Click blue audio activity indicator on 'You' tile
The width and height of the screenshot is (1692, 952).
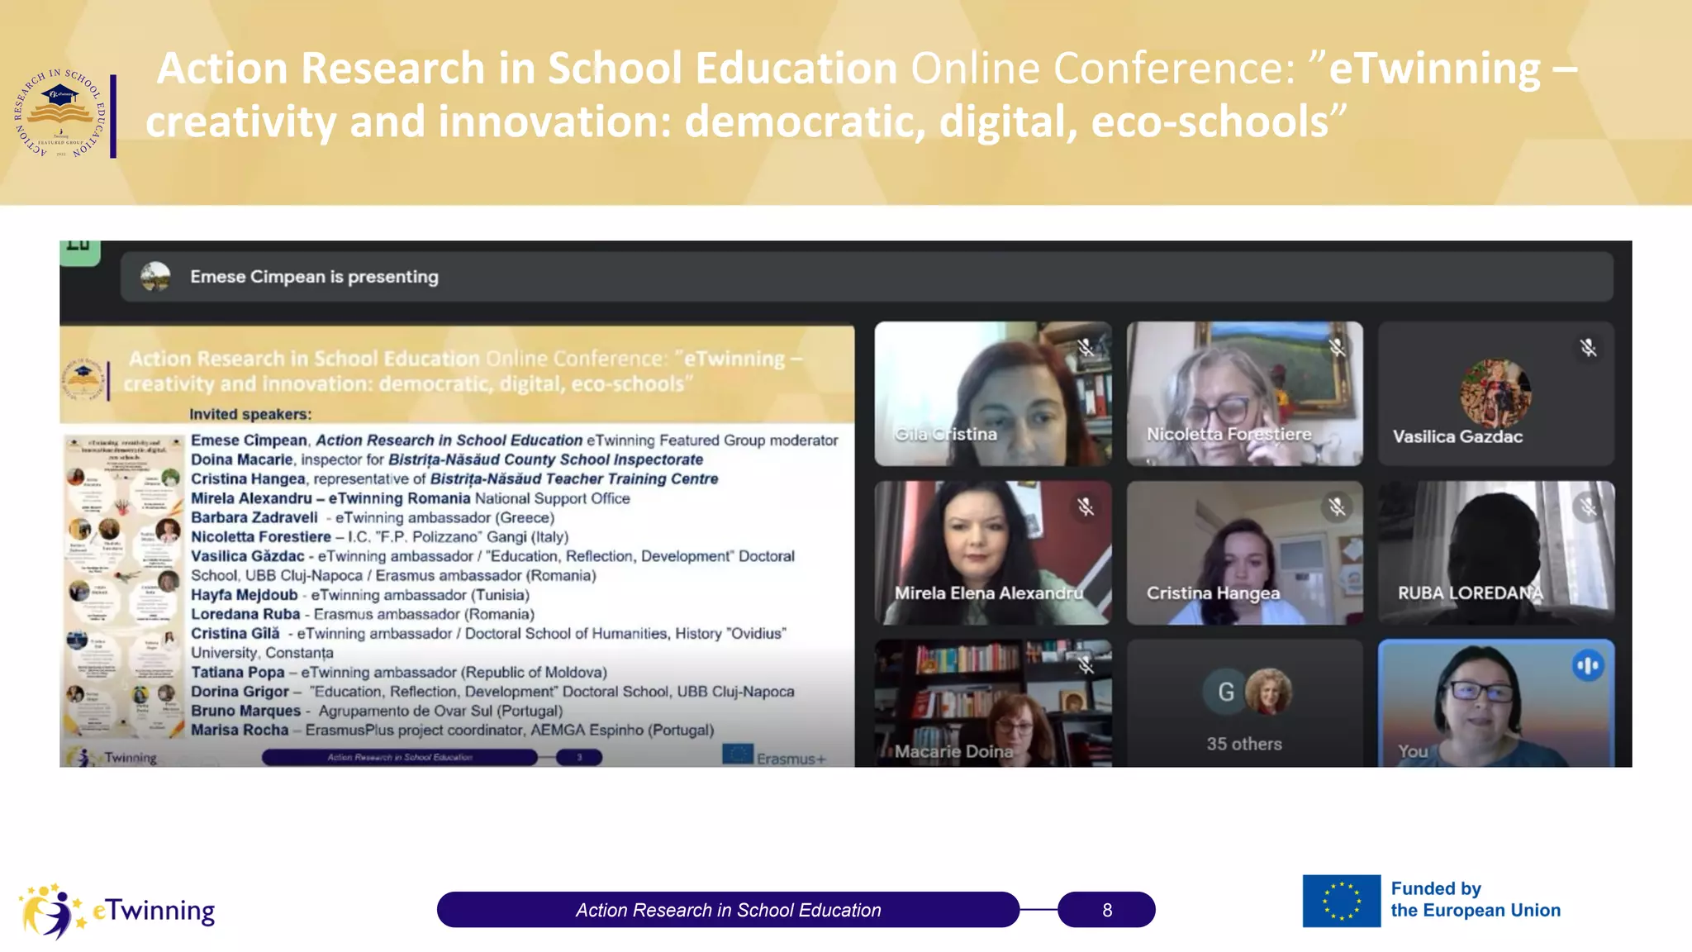coord(1588,665)
